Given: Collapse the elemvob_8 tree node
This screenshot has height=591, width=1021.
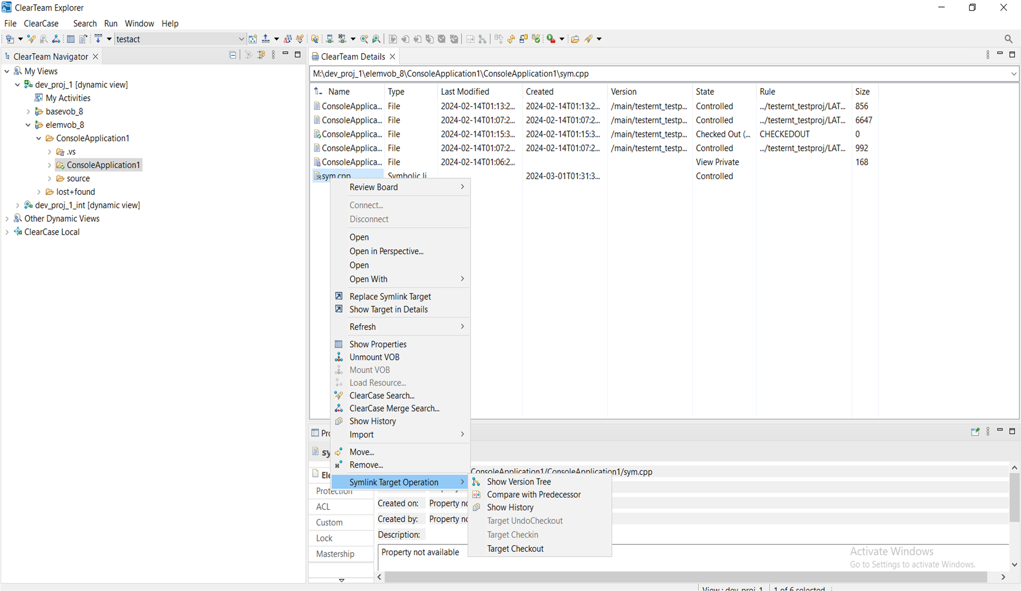Looking at the screenshot, I should 28,125.
